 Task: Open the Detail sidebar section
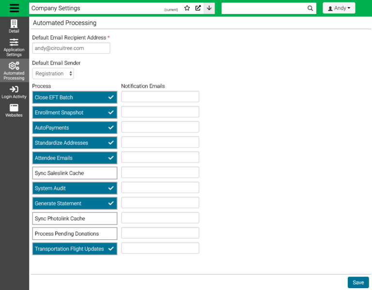[14, 27]
